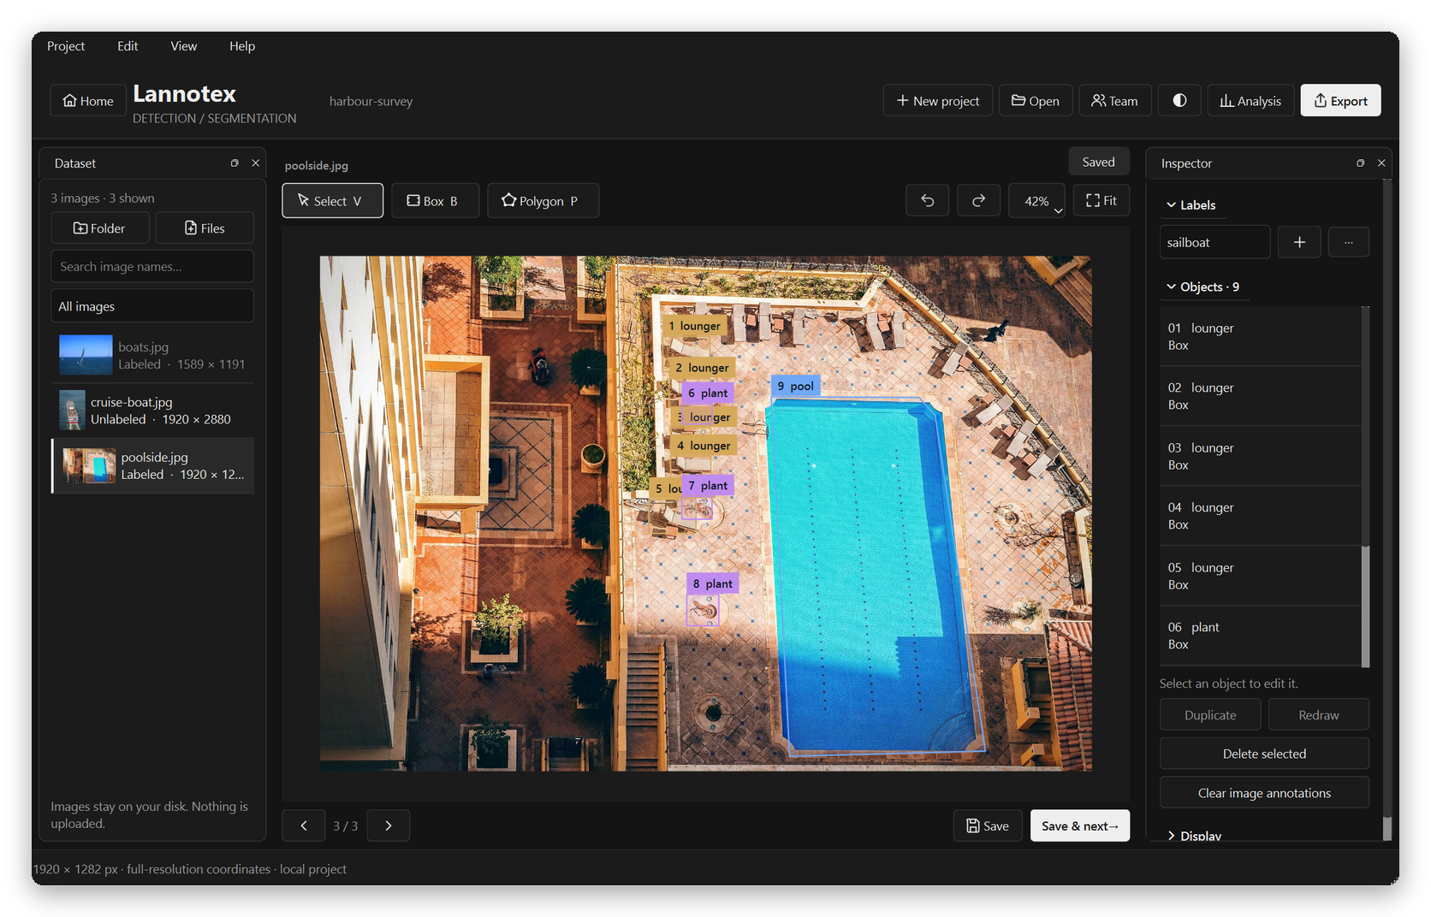Image resolution: width=1431 pixels, height=917 pixels.
Task: Focus the Search image names field
Action: coord(152,267)
